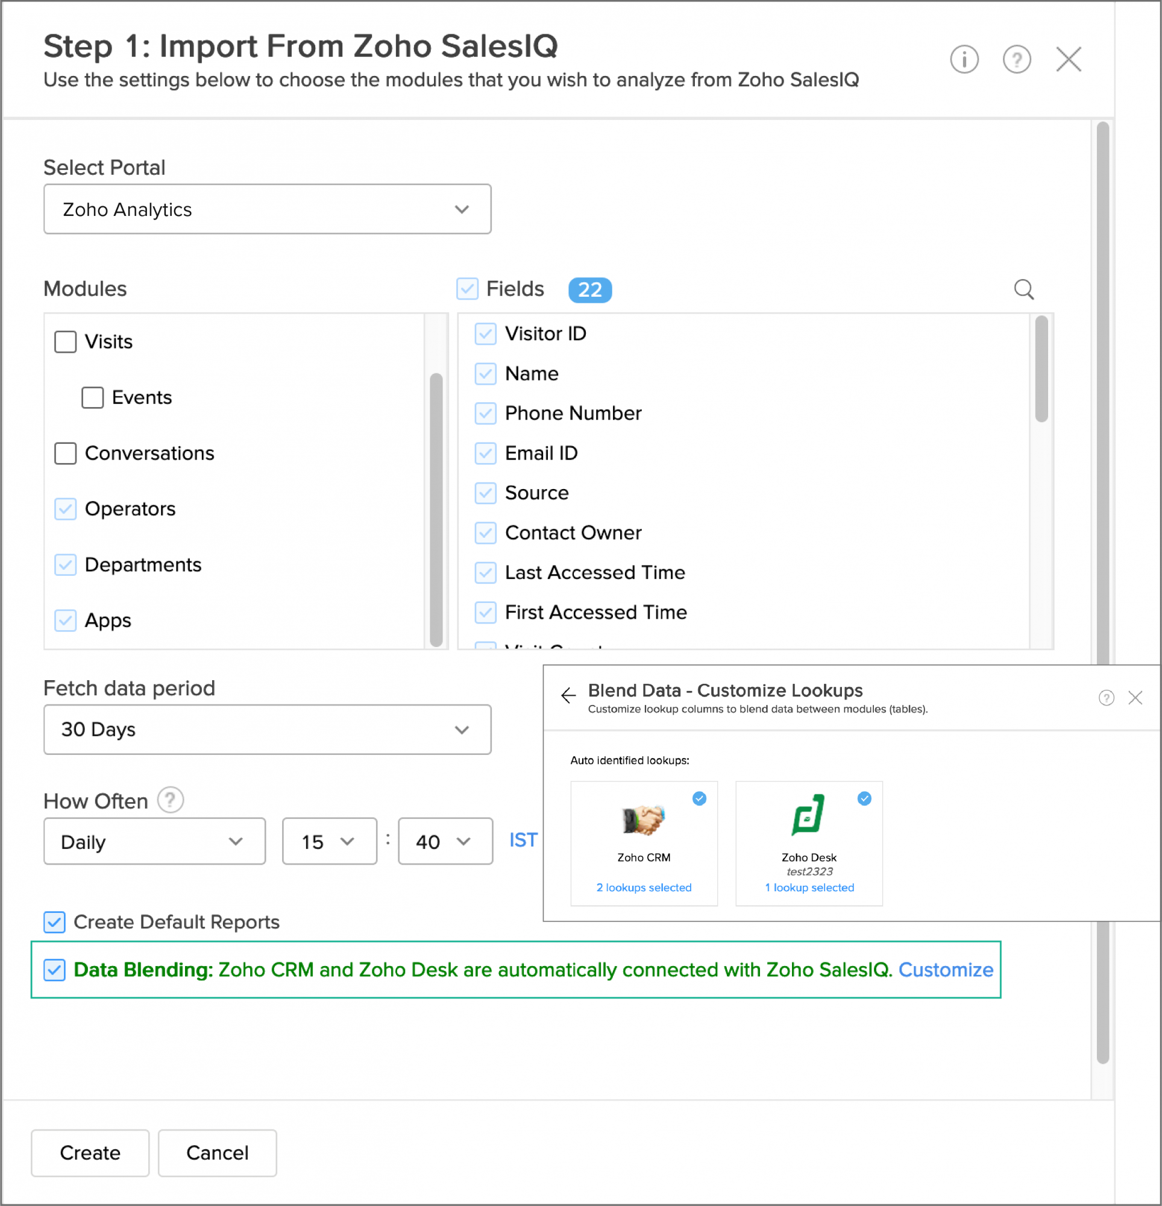Disable Create Default Reports
The width and height of the screenshot is (1162, 1206).
pos(54,923)
